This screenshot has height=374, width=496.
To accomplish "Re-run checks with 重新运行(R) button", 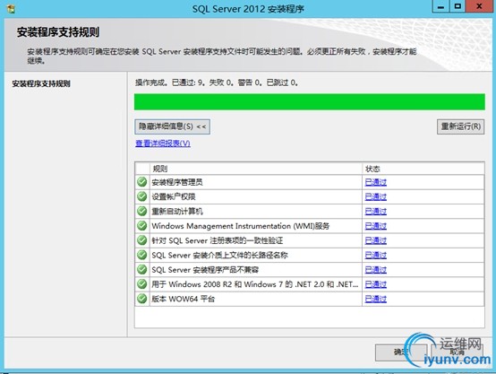I will (460, 126).
